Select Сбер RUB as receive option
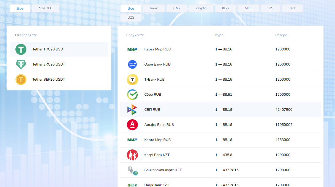 point(220,95)
